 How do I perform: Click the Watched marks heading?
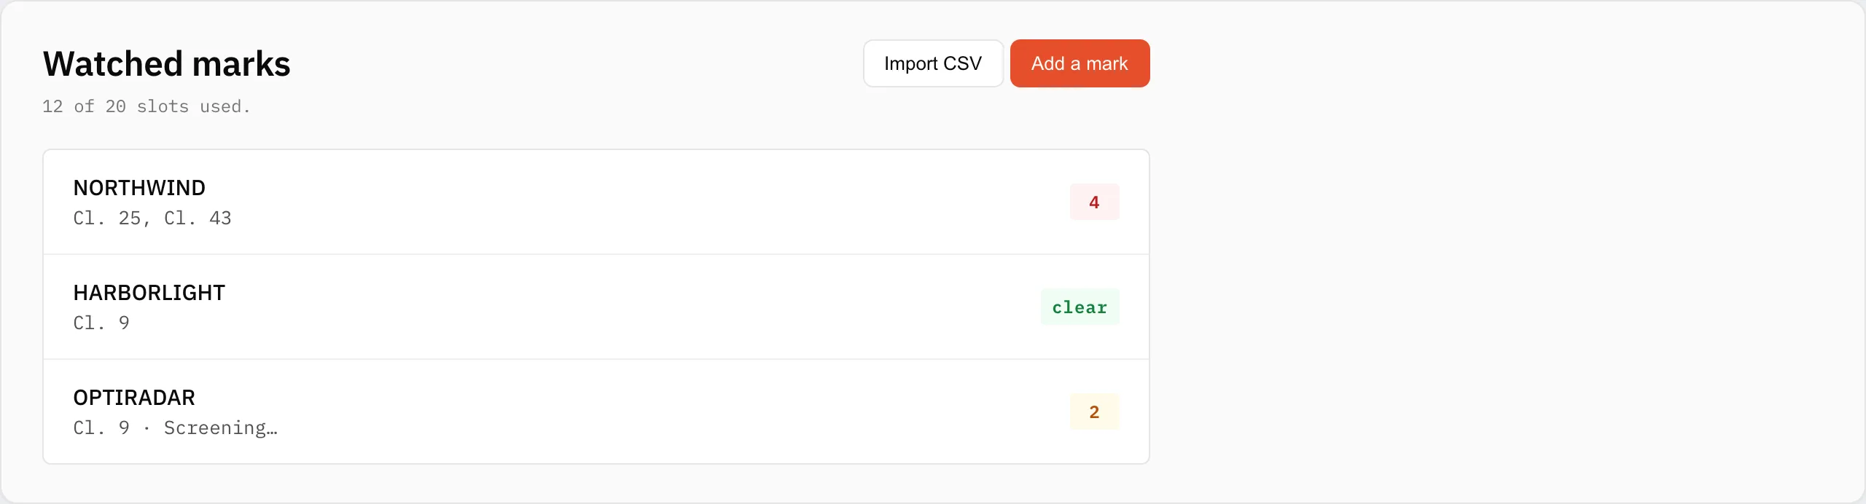click(x=167, y=64)
